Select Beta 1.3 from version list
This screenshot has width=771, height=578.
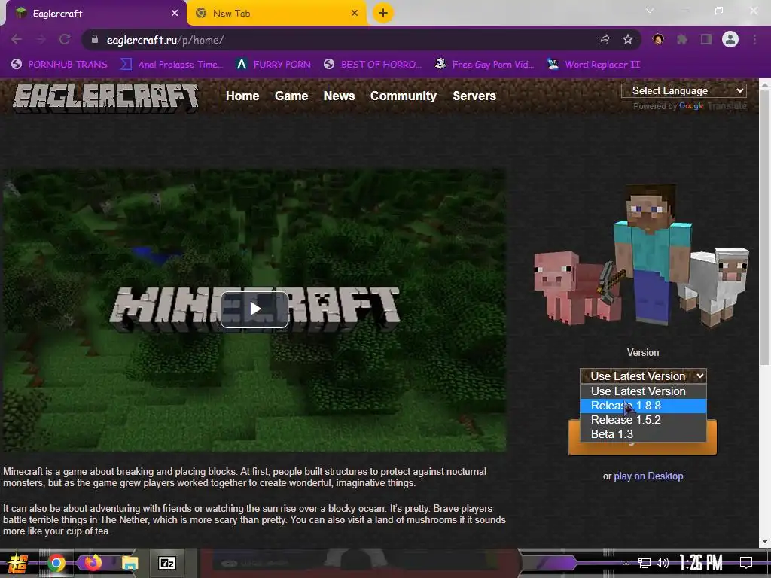click(643, 434)
